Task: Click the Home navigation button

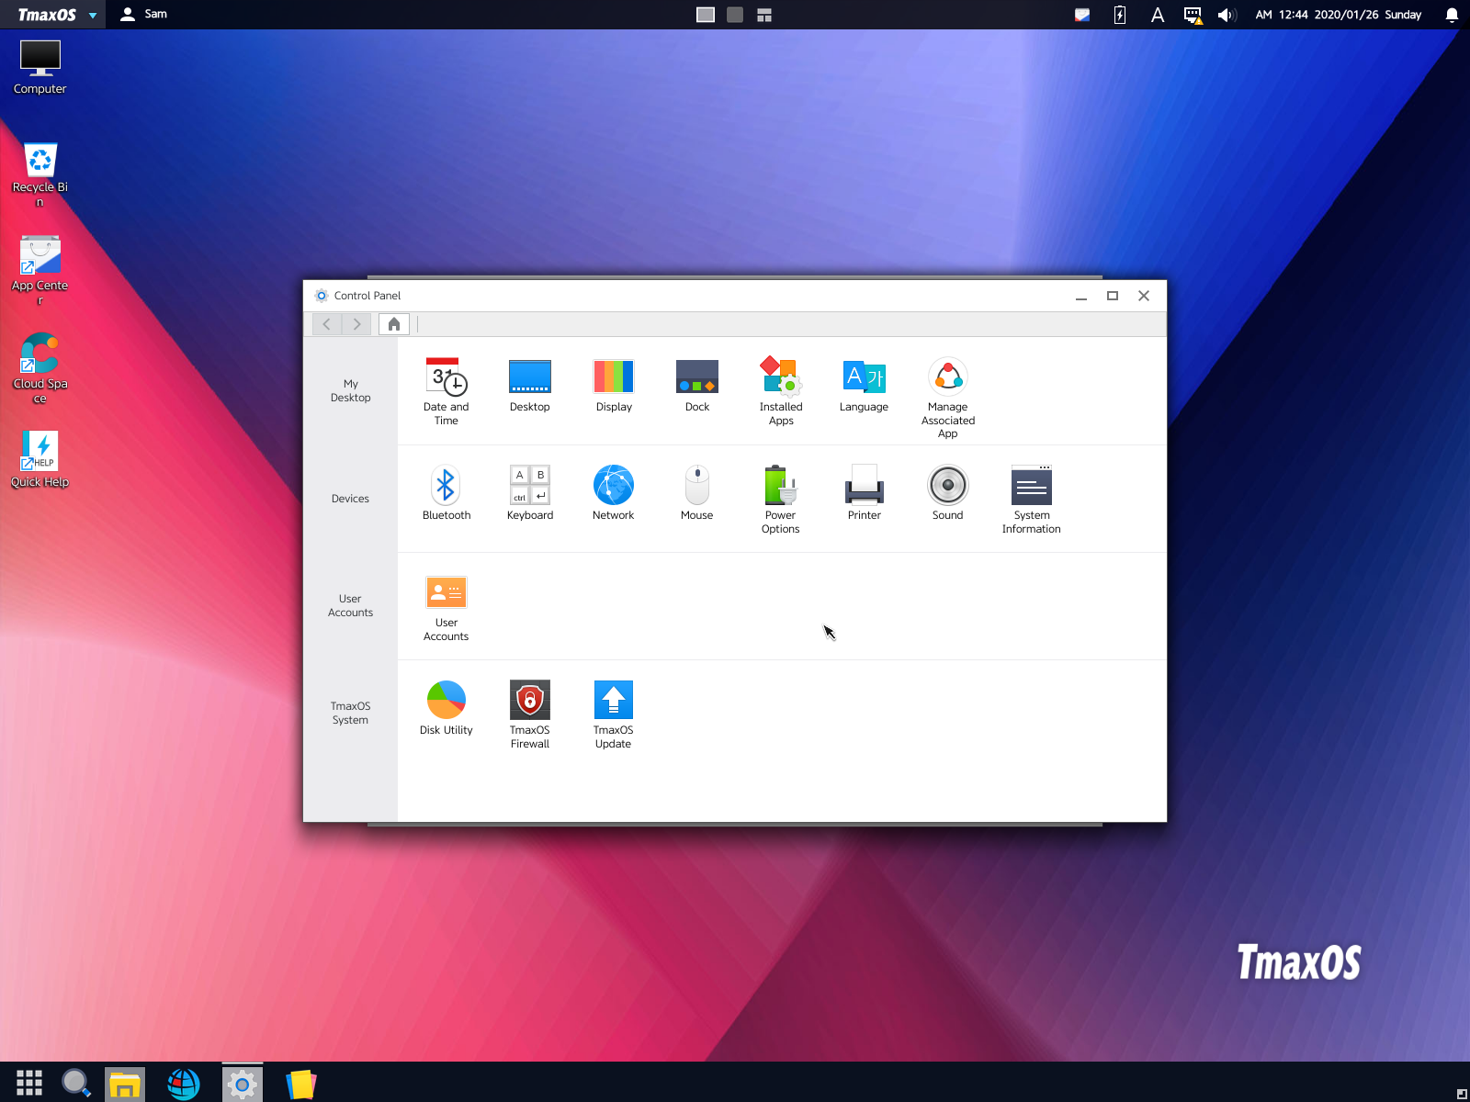Action: click(x=393, y=323)
